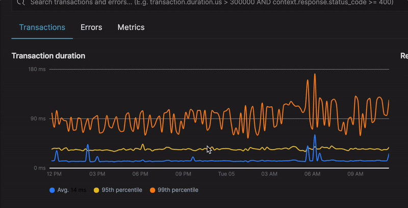Hide the 95th percentile legend series
The height and width of the screenshot is (208, 408).
pyautogui.click(x=121, y=190)
